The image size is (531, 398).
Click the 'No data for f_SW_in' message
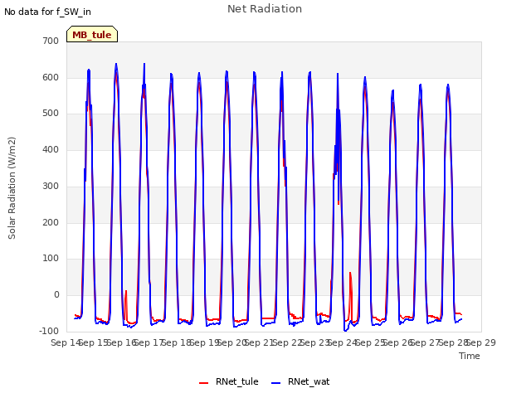click(47, 12)
